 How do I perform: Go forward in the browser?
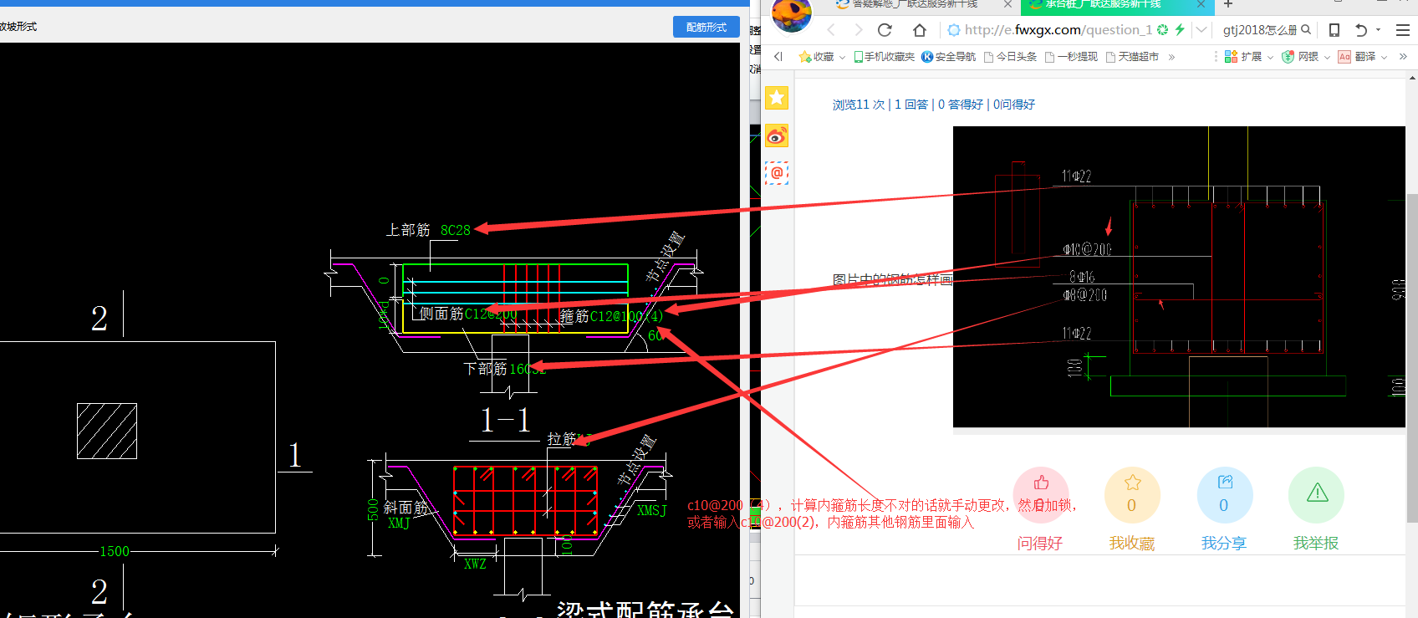pos(858,30)
